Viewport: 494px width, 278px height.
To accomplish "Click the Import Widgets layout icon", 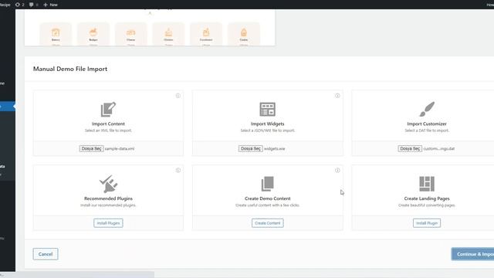I will (x=268, y=110).
